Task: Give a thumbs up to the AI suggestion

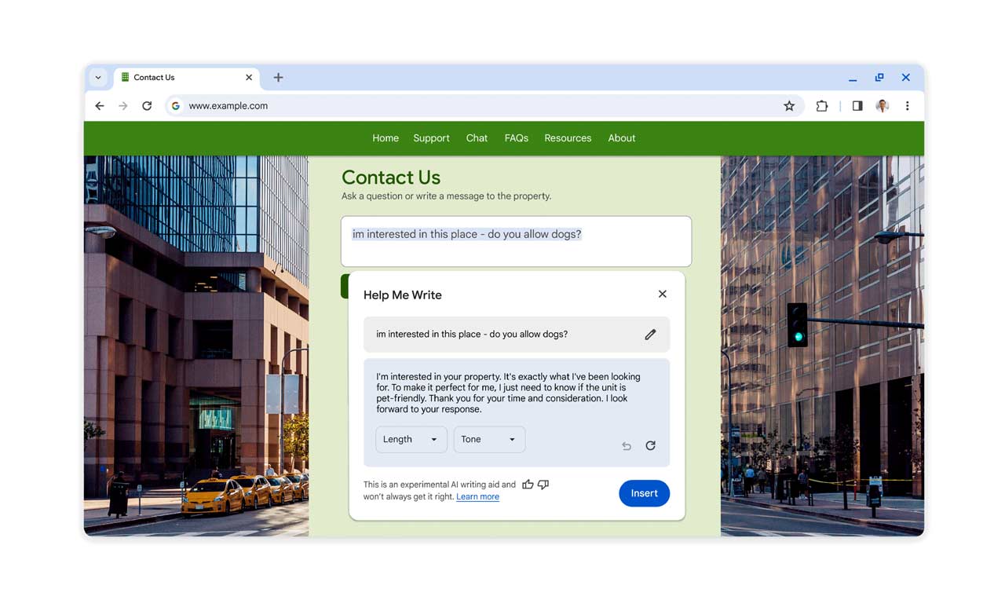Action: 527,485
